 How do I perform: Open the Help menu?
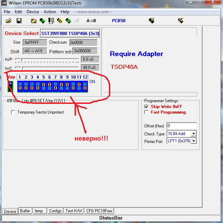tap(65, 12)
